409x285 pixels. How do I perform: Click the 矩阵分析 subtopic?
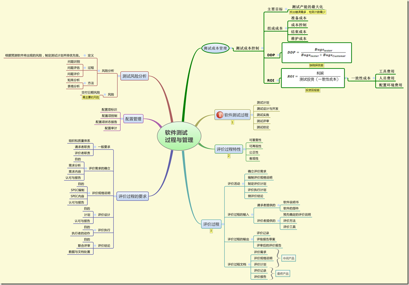tap(74, 80)
